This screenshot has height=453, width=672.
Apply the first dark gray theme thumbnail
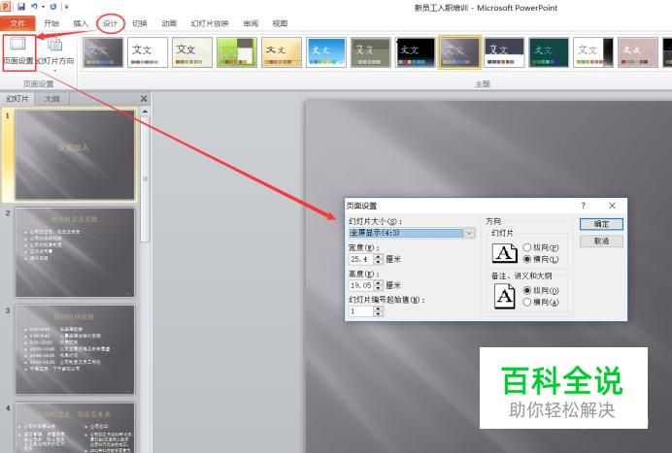point(103,52)
